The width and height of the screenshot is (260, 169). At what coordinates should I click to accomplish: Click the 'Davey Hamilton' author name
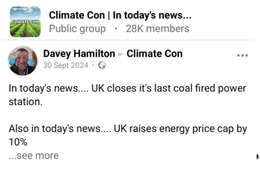[x=79, y=54]
